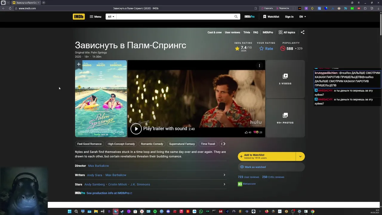Image resolution: width=382 pixels, height=215 pixels.
Task: Open star J.K. Simmons link
Action: point(140,185)
